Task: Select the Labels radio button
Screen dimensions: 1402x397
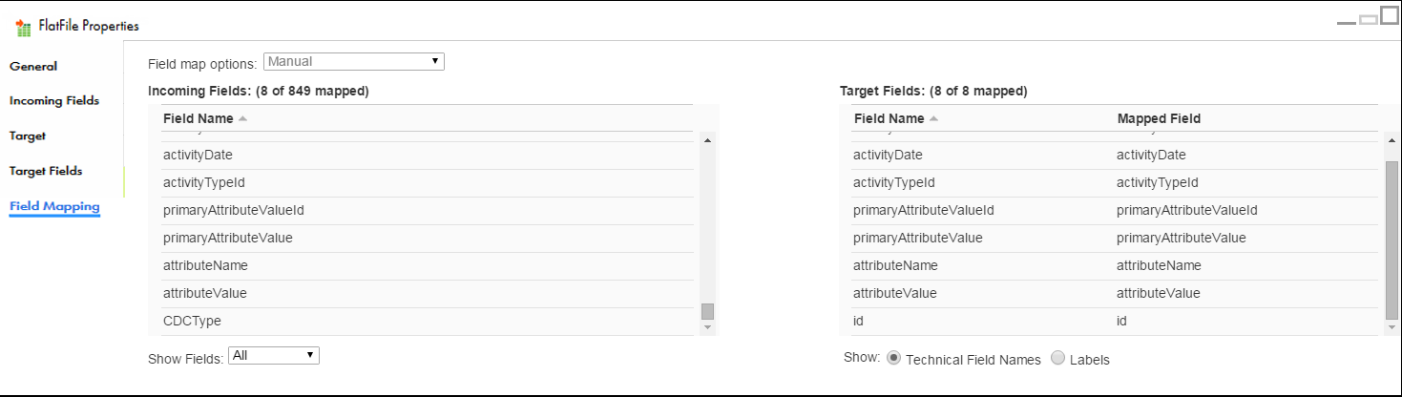Action: click(1057, 358)
